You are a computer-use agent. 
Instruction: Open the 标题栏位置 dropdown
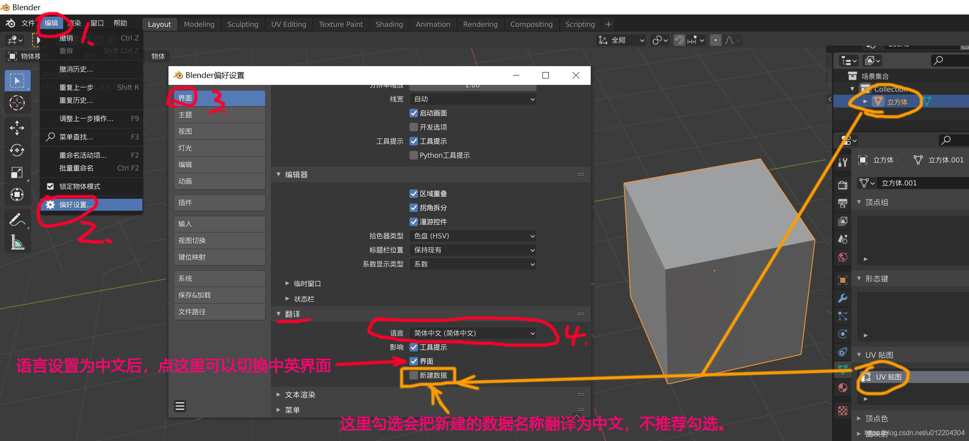(473, 250)
